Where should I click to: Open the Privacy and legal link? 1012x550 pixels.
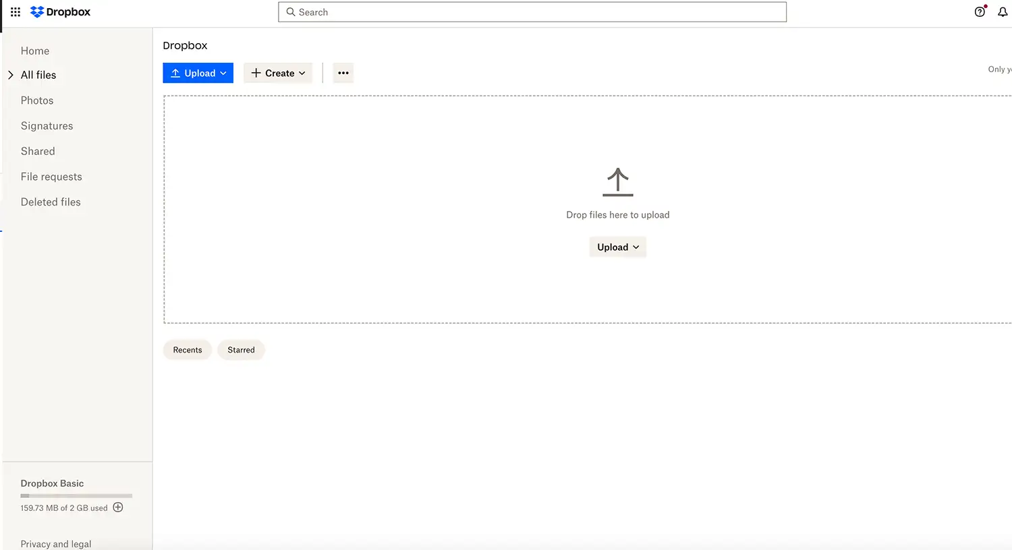(x=56, y=544)
